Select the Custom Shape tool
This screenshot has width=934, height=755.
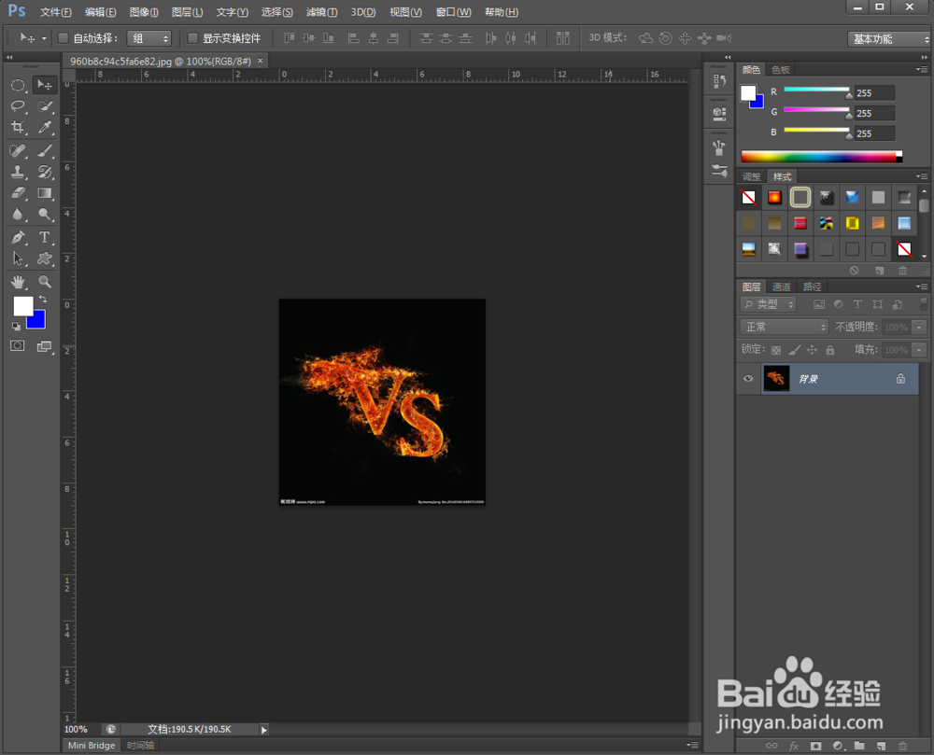pyautogui.click(x=45, y=259)
